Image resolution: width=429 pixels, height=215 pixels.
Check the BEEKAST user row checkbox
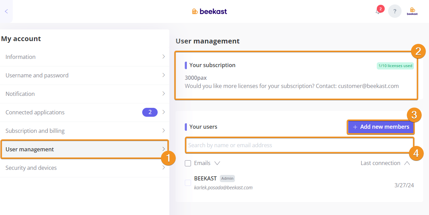tap(188, 183)
